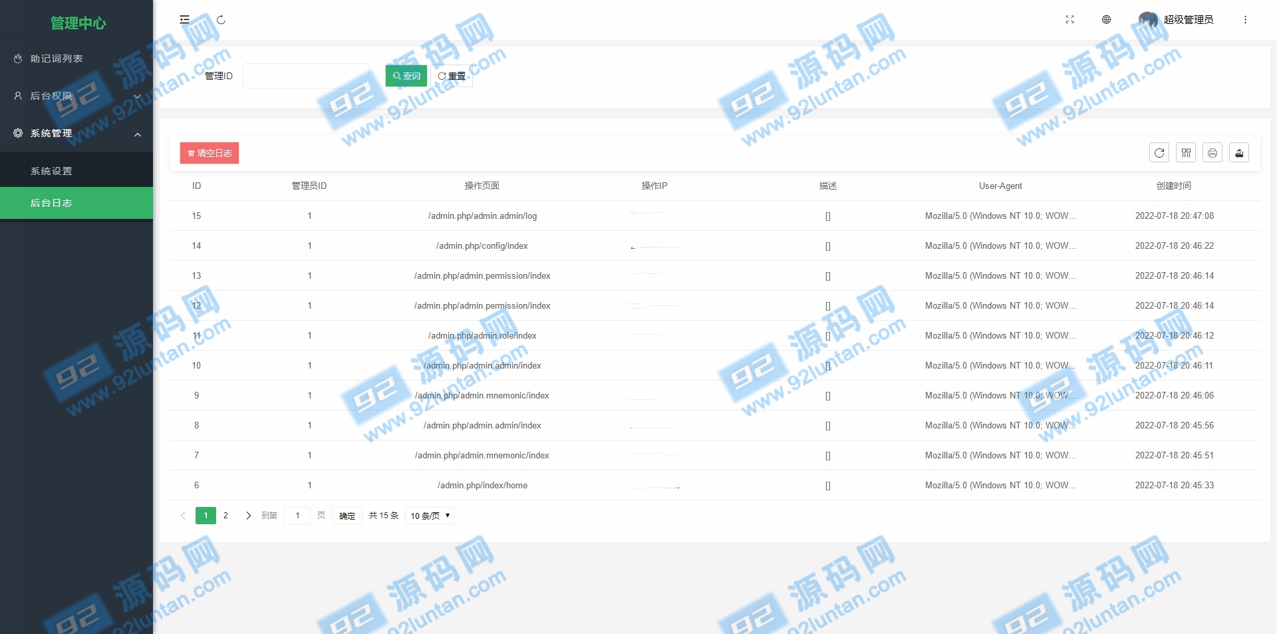This screenshot has height=634, width=1277.
Task: Select /admin.php/index/home cell
Action: [482, 485]
